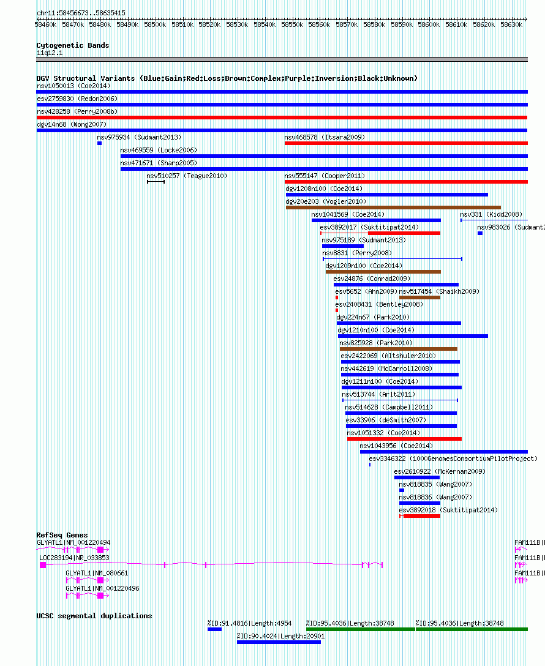Open the nsv471671 (Sharp2005) variant

click(324, 168)
